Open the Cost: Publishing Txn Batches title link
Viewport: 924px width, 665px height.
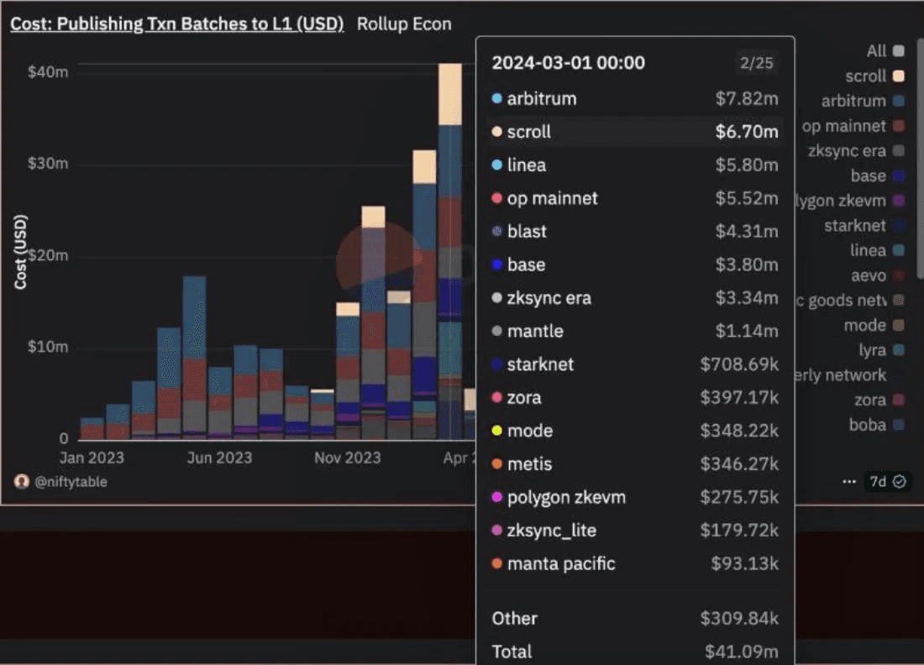pyautogui.click(x=176, y=24)
